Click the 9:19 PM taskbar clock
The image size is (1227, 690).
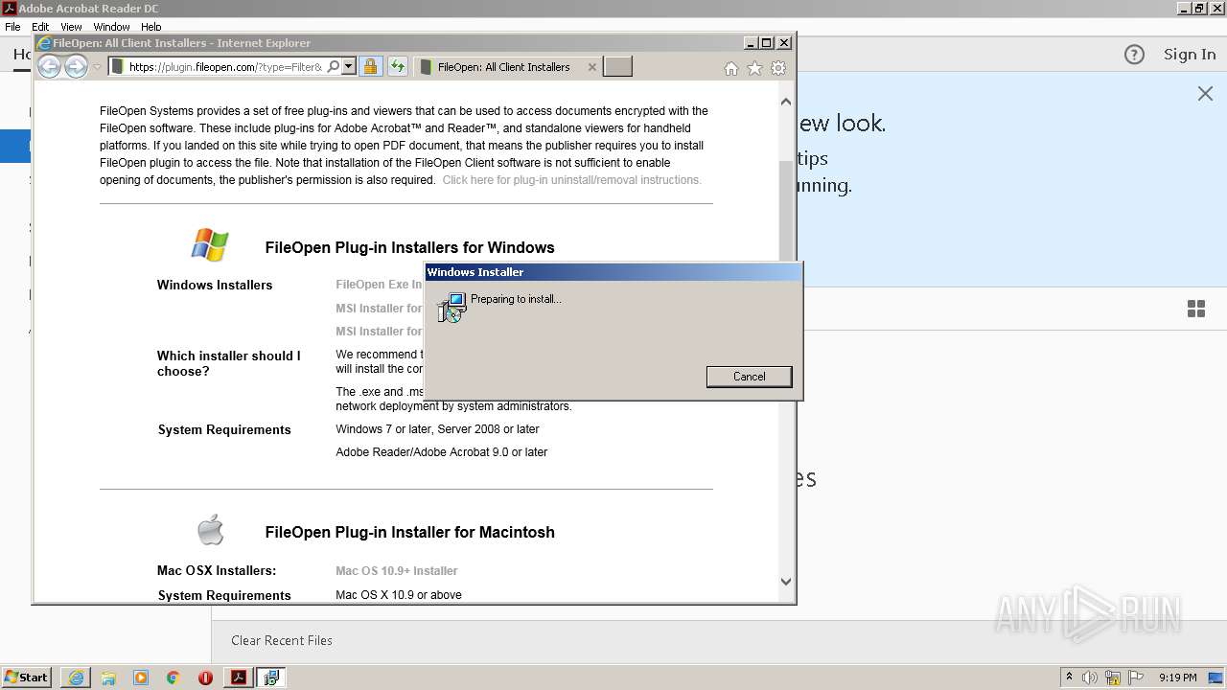(x=1177, y=678)
